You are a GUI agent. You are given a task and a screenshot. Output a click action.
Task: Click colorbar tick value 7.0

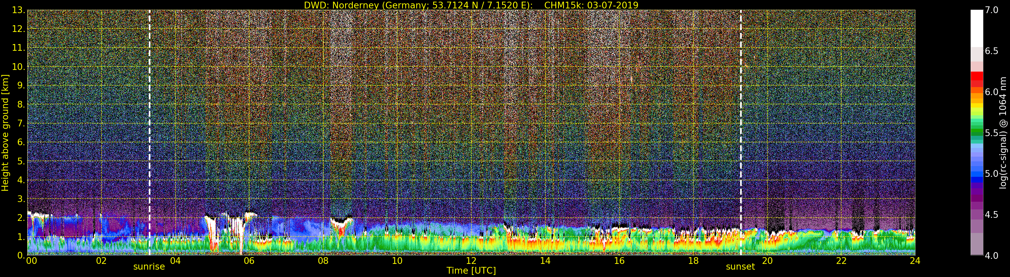(x=991, y=10)
